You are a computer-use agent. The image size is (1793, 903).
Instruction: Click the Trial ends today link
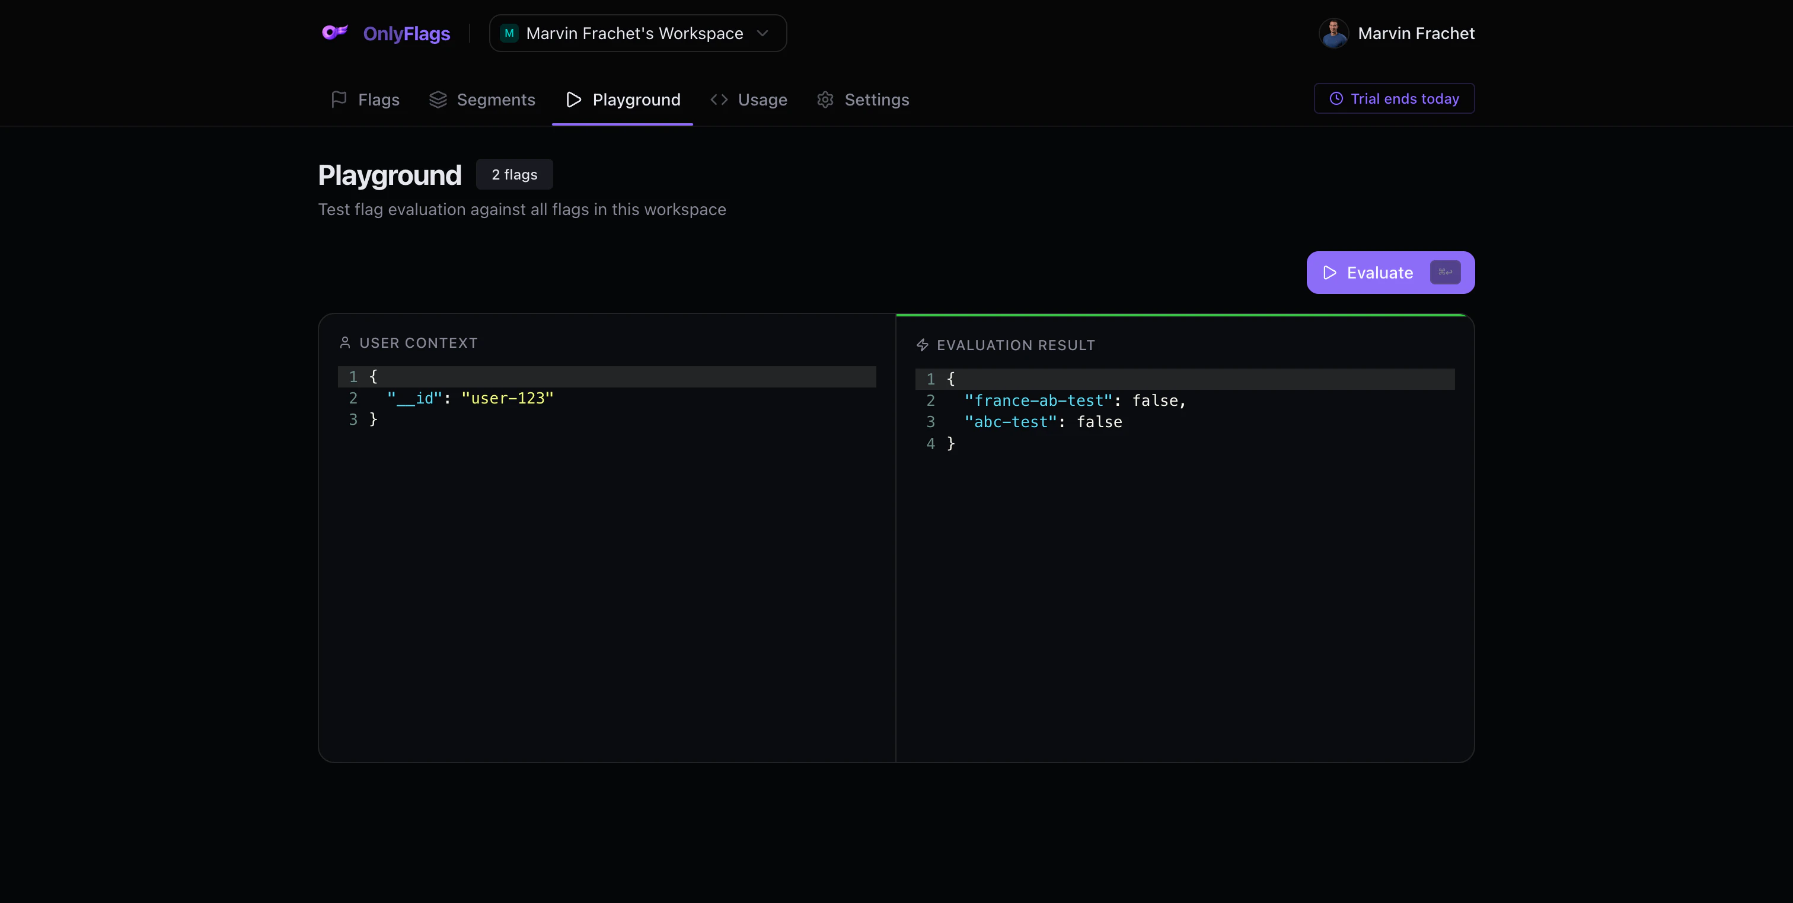tap(1404, 99)
